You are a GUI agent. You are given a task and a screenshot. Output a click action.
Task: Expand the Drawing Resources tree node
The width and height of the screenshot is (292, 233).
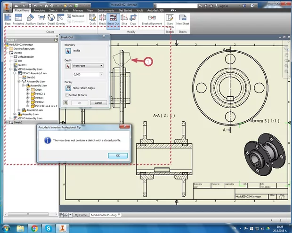[x=5, y=49]
